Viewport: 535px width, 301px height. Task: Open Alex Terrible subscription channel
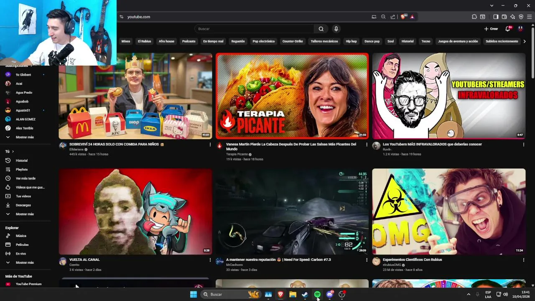(25, 128)
